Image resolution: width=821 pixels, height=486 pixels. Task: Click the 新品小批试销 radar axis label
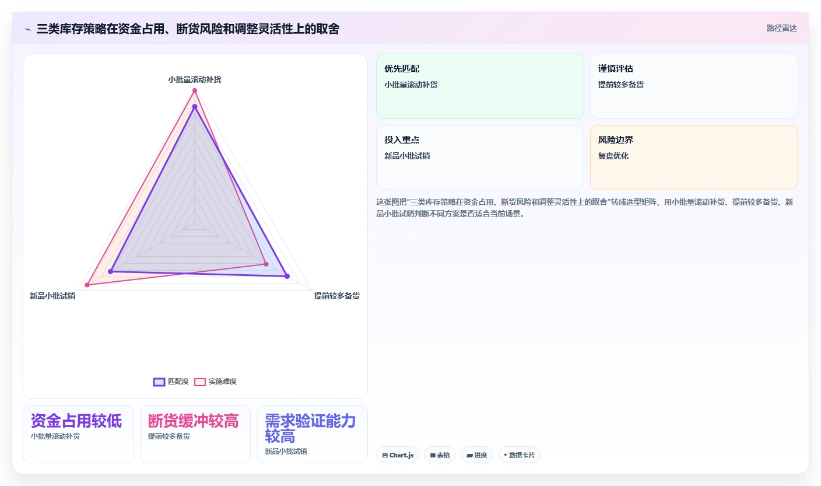pyautogui.click(x=52, y=296)
